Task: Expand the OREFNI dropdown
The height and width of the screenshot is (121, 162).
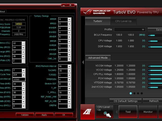Action: pos(69,106)
